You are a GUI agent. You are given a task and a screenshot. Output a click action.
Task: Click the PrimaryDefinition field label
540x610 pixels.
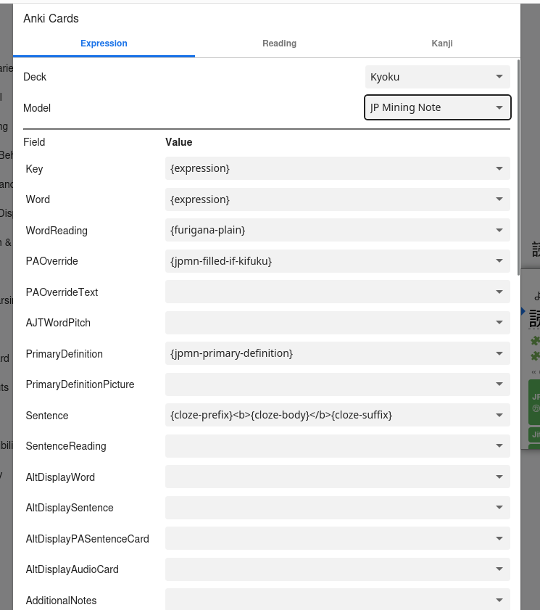(x=64, y=354)
